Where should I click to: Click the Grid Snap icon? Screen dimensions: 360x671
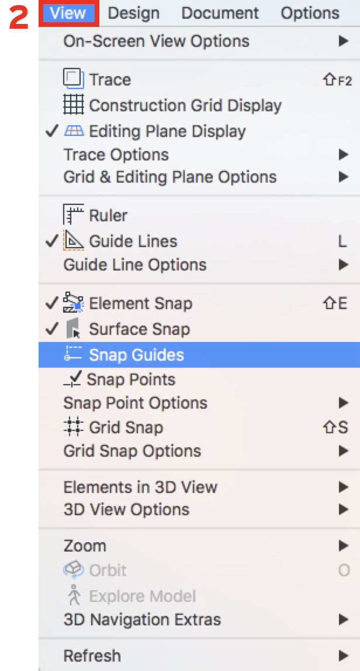[x=74, y=427]
